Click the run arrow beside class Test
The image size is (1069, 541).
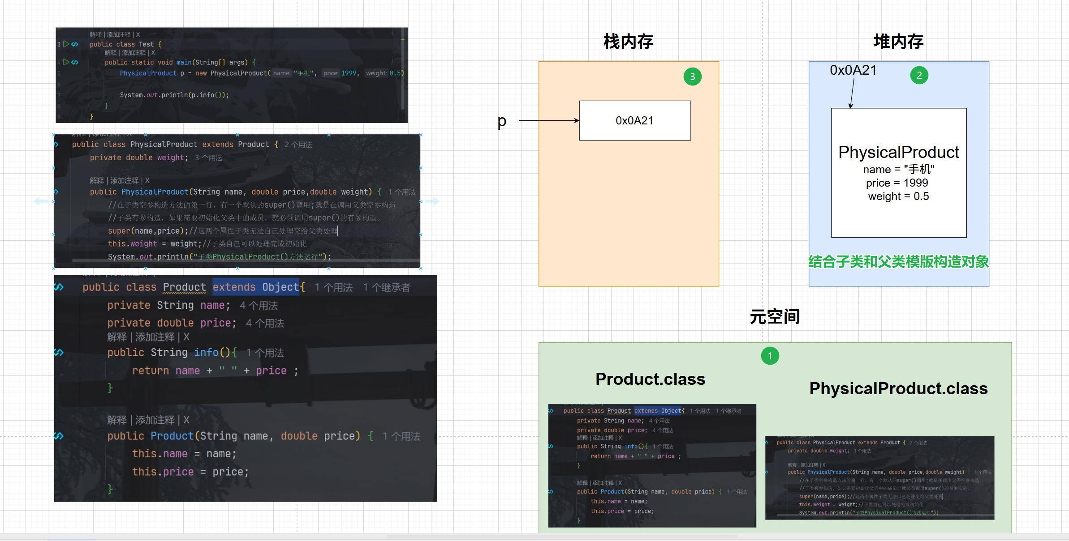click(x=66, y=44)
